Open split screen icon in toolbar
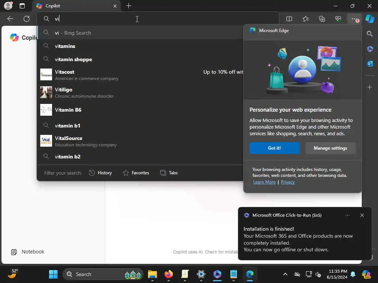The image size is (378, 283). (289, 19)
